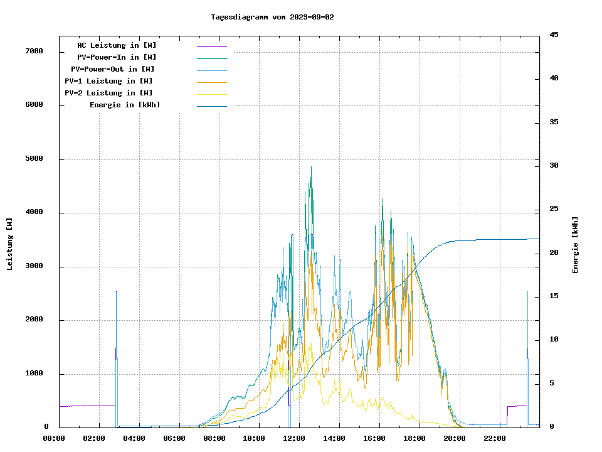Screen dimensions: 602x452
Task: Click the Energie [kWh] right axis title
Action: pos(576,245)
